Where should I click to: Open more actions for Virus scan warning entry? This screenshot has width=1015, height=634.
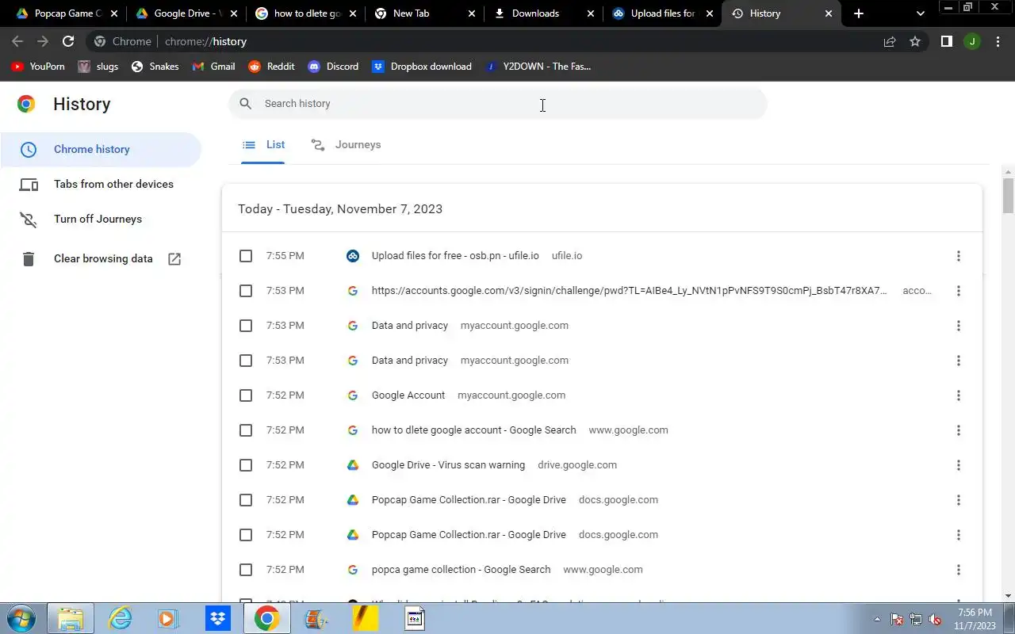[x=958, y=465]
